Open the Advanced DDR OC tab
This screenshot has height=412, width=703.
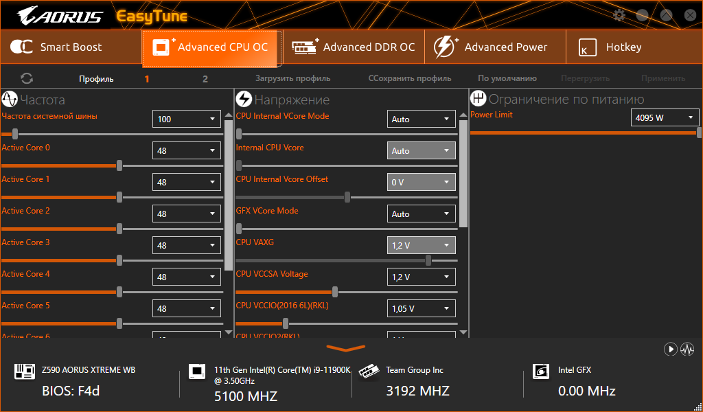tap(354, 47)
